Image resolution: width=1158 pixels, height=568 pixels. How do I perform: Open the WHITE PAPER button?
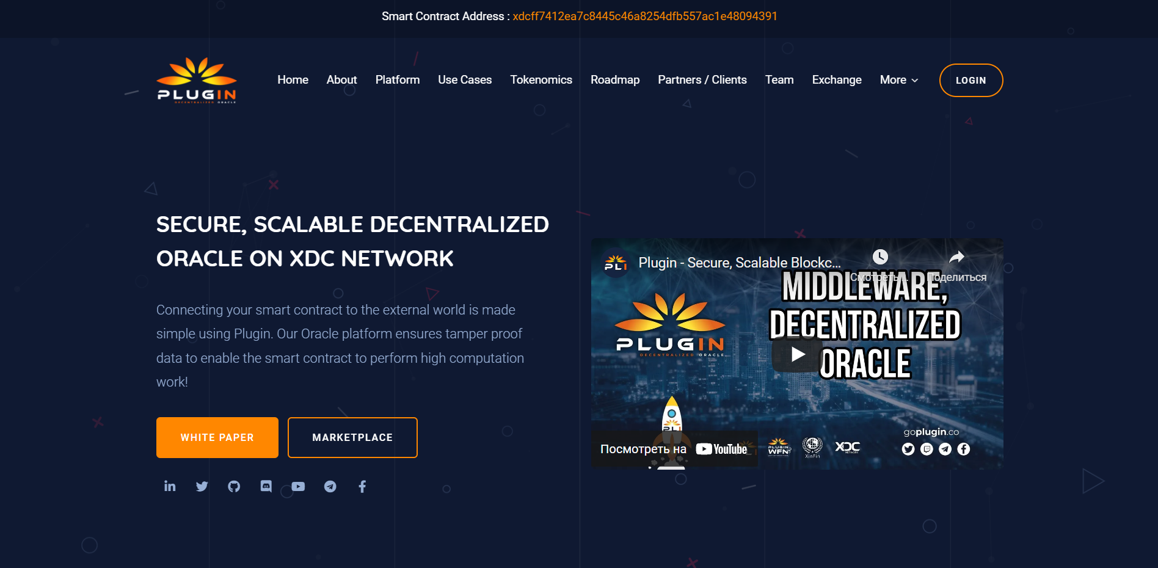tap(217, 437)
